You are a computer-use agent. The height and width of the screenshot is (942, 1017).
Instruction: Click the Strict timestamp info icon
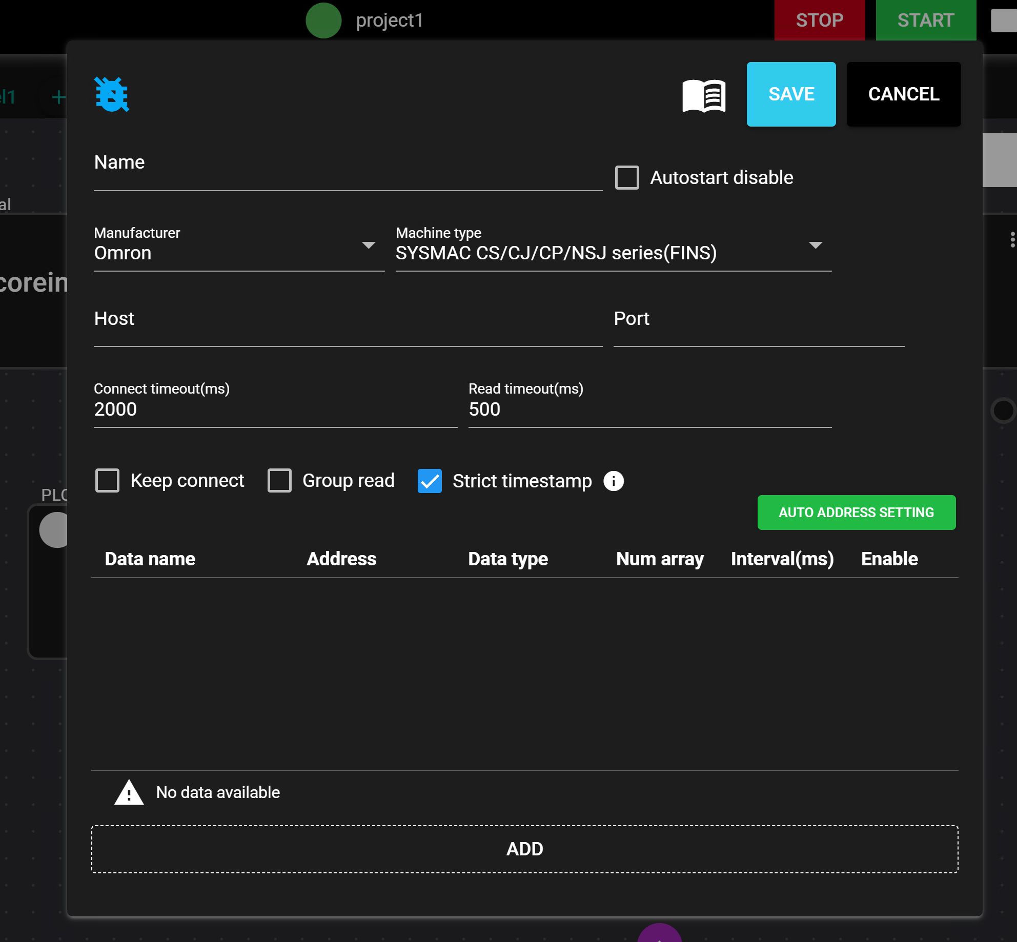coord(614,481)
